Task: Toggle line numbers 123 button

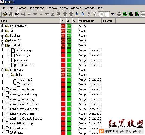Action: coord(113,14)
